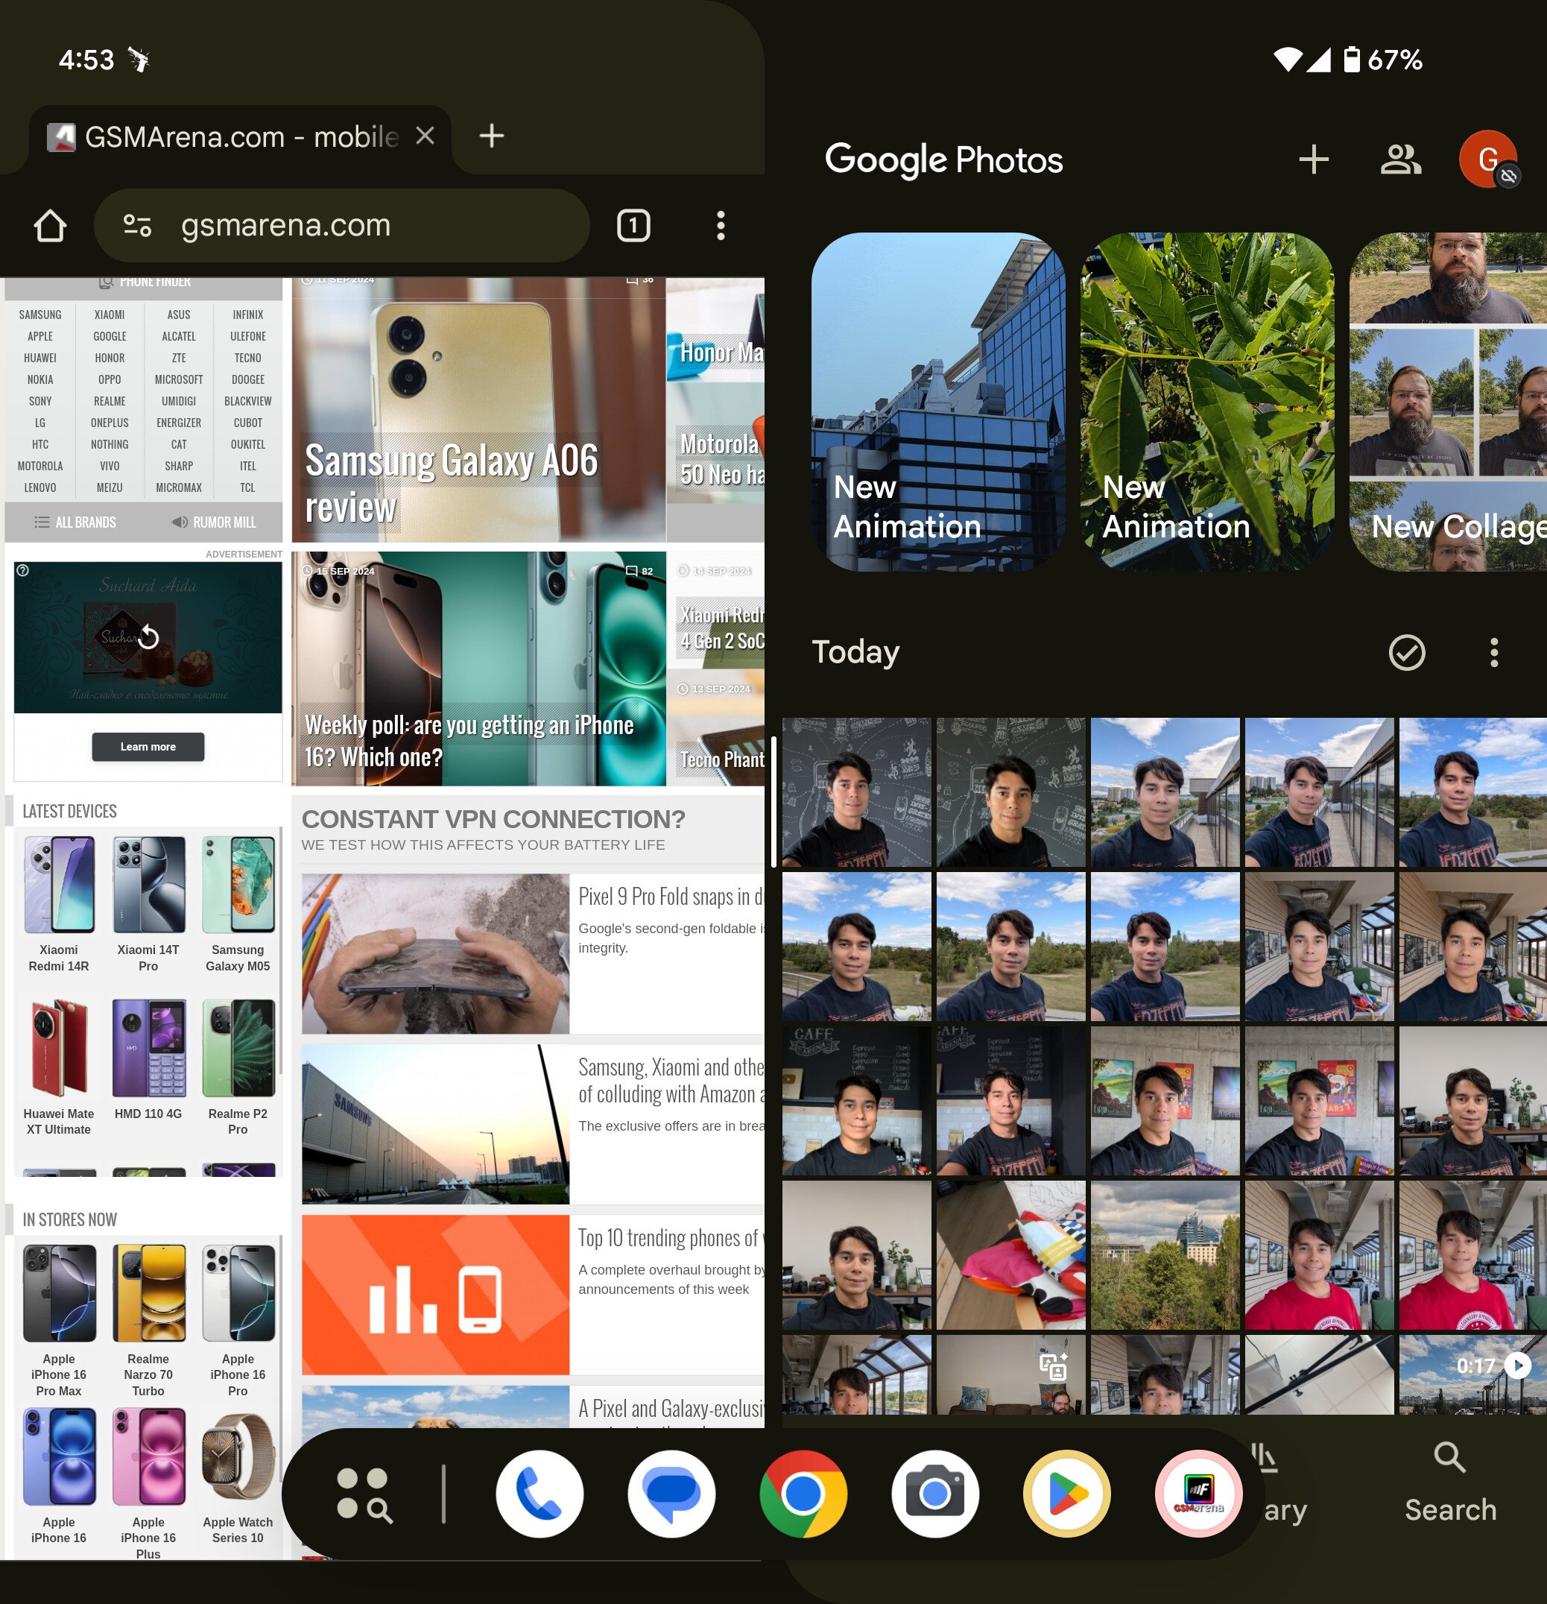Select MOTOROLA brand link
Viewport: 1547px width, 1604px height.
point(40,467)
